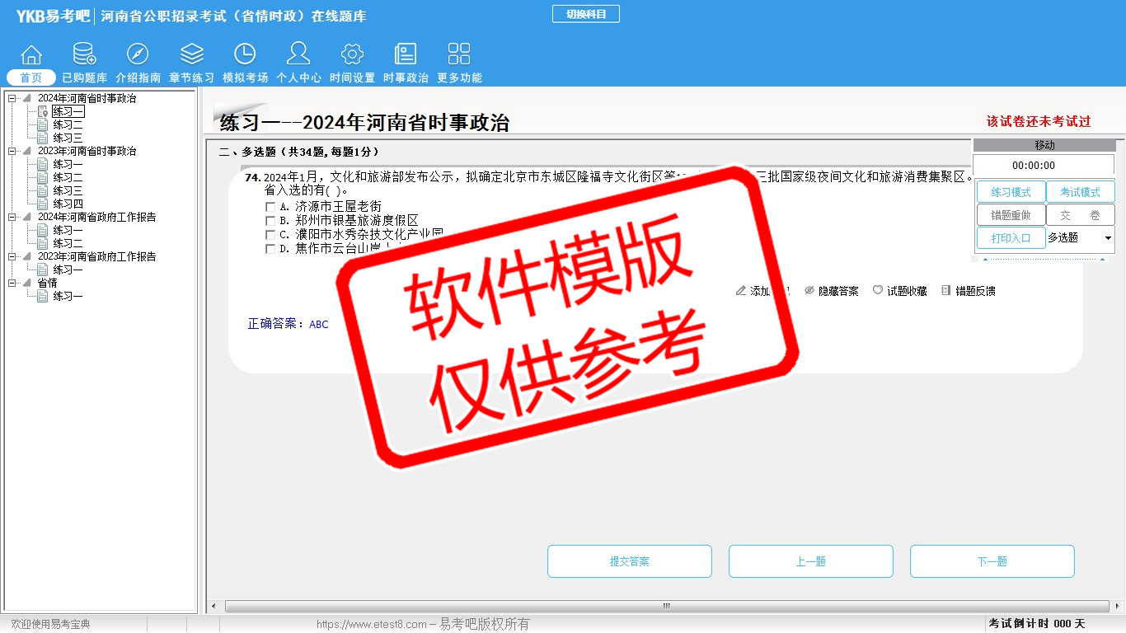This screenshot has height=633, width=1126.
Task: Check option A 济源市王屋老街
Action: point(270,207)
